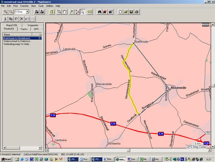Switch to the Waypoints tab
This screenshot has height=162, width=215.
[33, 25]
